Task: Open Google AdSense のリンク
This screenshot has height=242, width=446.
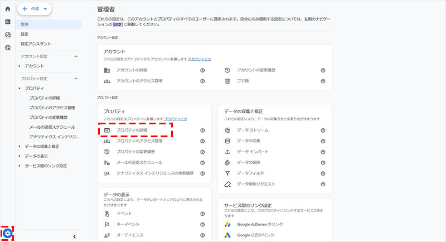Action: tap(260, 224)
